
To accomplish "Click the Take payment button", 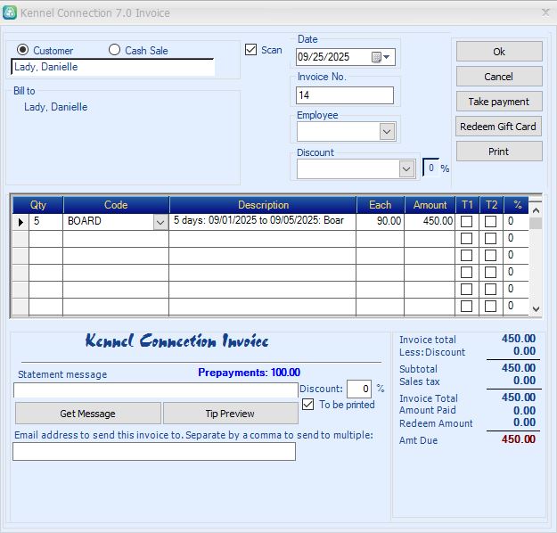I will (499, 102).
